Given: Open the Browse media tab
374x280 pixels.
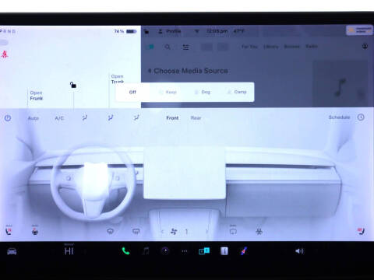Looking at the screenshot, I should pos(292,47).
